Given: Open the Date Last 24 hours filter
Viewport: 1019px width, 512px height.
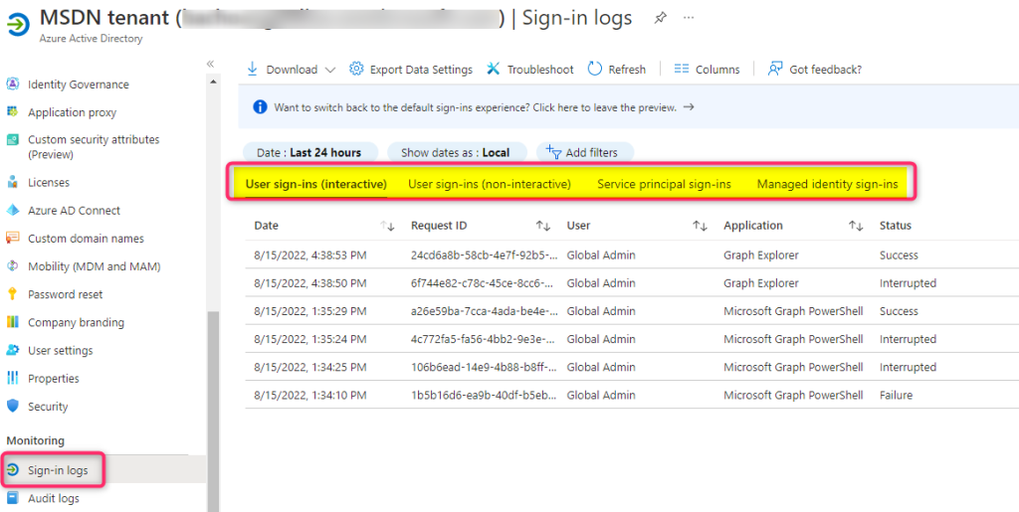Looking at the screenshot, I should [310, 152].
